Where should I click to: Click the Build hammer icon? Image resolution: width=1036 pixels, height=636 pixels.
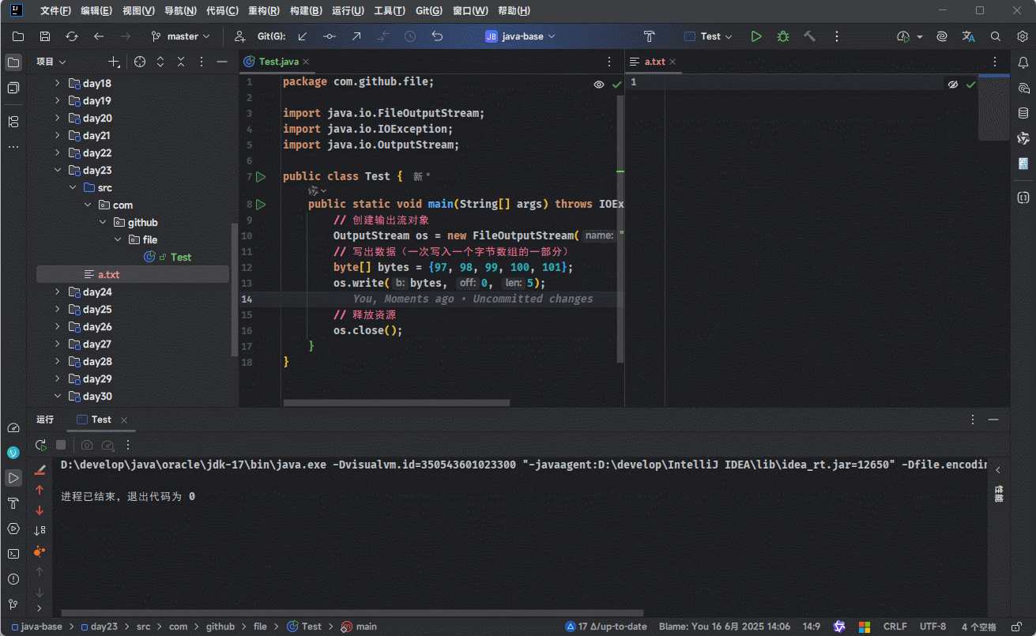pyautogui.click(x=809, y=36)
